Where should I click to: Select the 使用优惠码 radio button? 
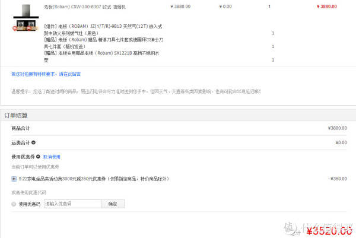14,204
